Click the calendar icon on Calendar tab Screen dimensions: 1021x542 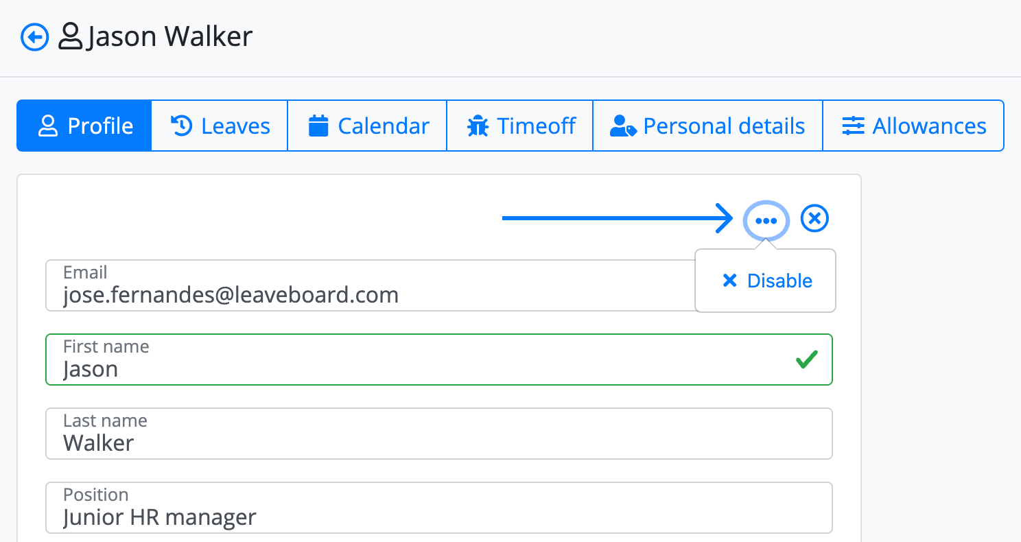[x=318, y=126]
